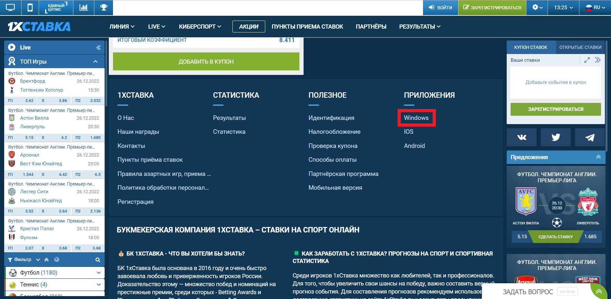Select X 4.42 odds for Арсенал match
This screenshot has width=611, height=299.
coord(54,175)
